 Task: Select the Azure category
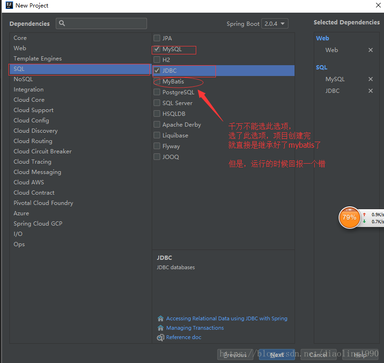pyautogui.click(x=81, y=213)
